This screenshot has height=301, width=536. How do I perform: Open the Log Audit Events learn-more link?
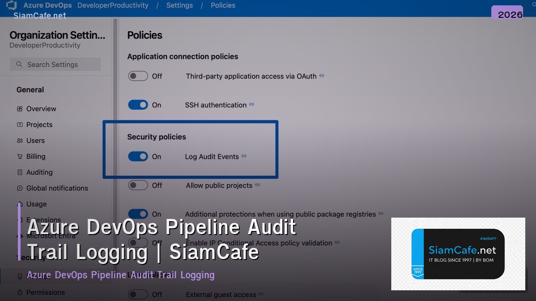tap(244, 156)
